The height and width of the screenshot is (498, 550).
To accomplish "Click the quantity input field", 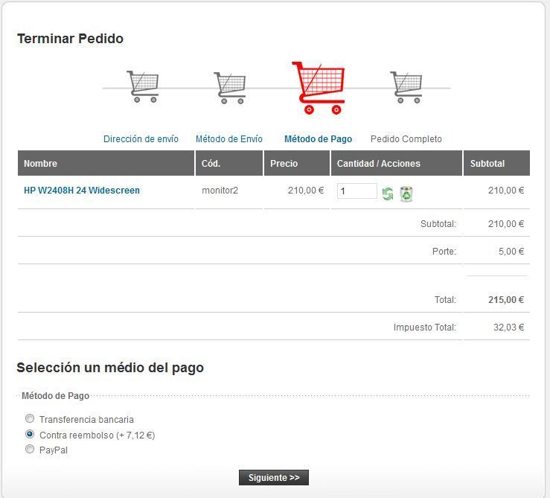I will pyautogui.click(x=357, y=191).
